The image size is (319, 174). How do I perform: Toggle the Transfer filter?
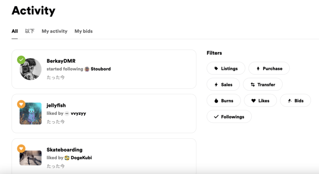pyautogui.click(x=262, y=84)
